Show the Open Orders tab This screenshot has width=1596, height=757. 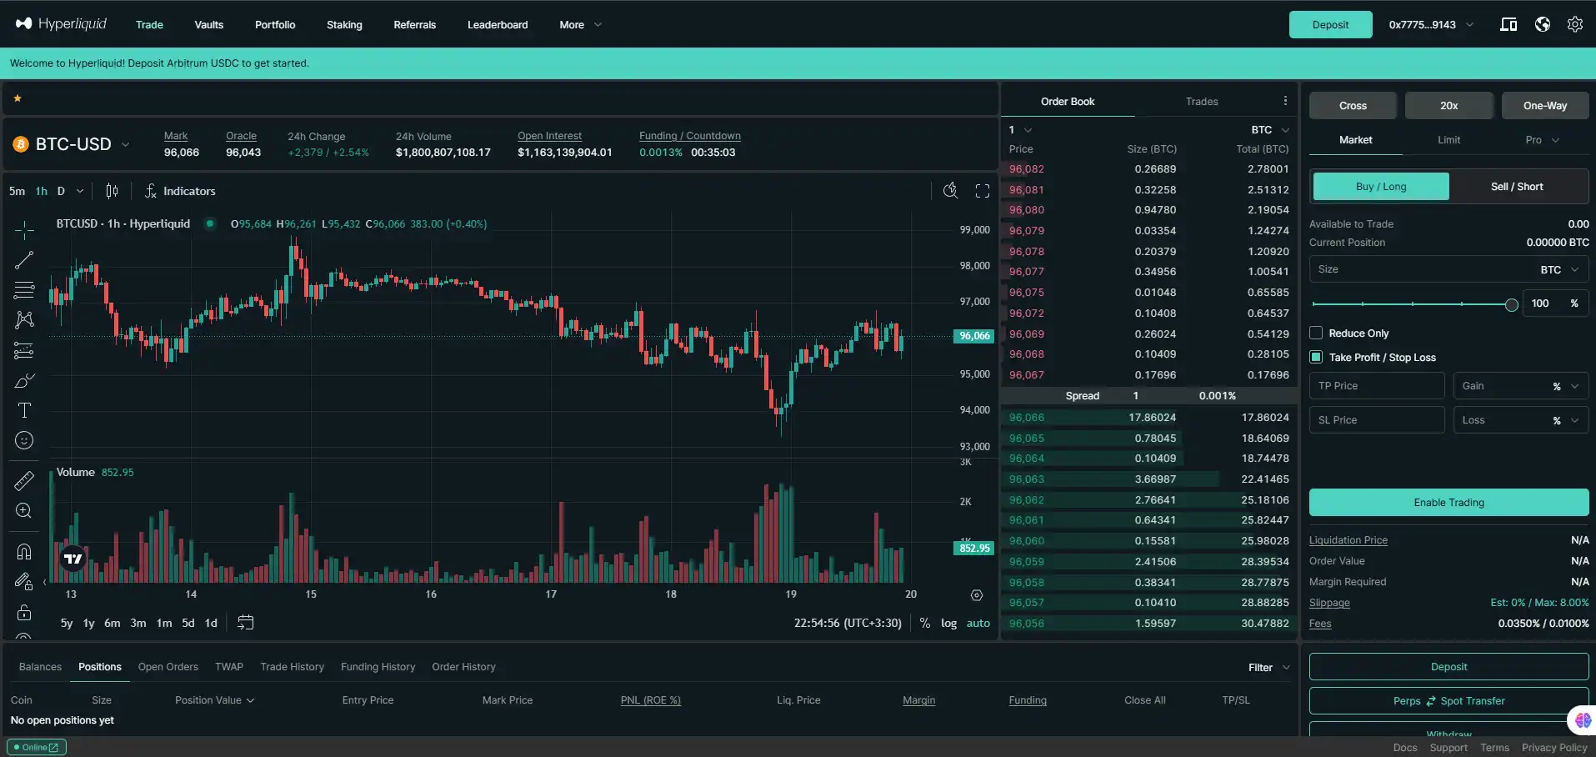click(x=168, y=667)
